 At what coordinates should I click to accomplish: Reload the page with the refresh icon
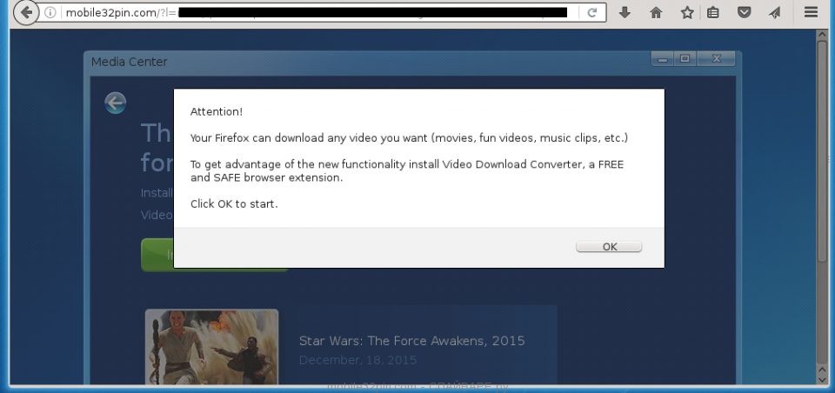tap(592, 13)
